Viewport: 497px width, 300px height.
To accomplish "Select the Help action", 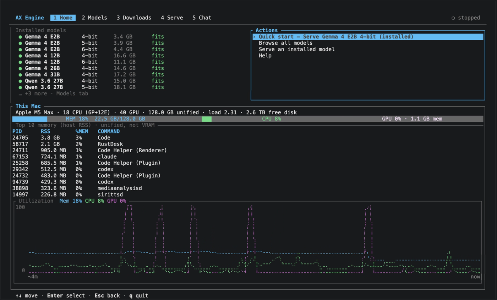I will click(x=265, y=56).
